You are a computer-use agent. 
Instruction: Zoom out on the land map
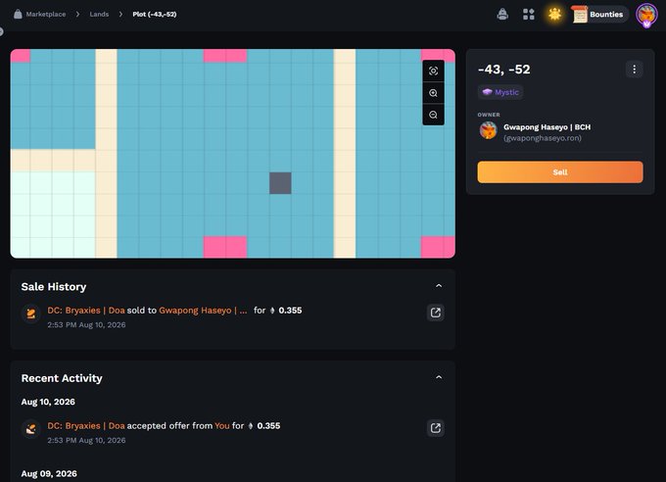pyautogui.click(x=433, y=115)
